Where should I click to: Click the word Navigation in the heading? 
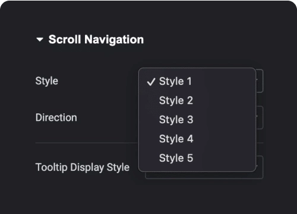(114, 40)
